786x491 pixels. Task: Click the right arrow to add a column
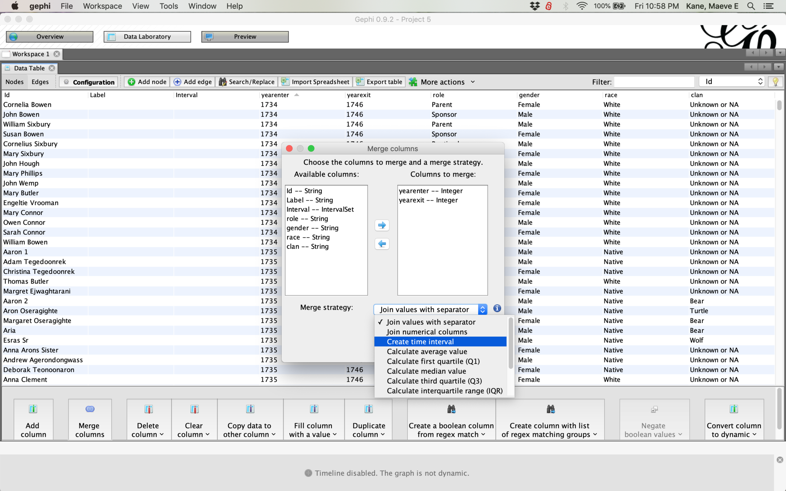382,225
